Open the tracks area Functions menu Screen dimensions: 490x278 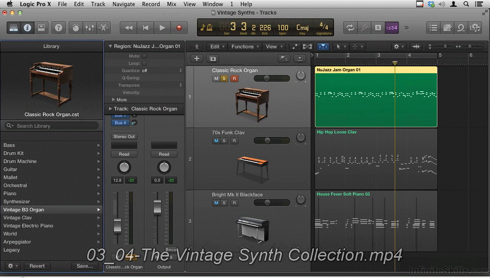[245, 46]
